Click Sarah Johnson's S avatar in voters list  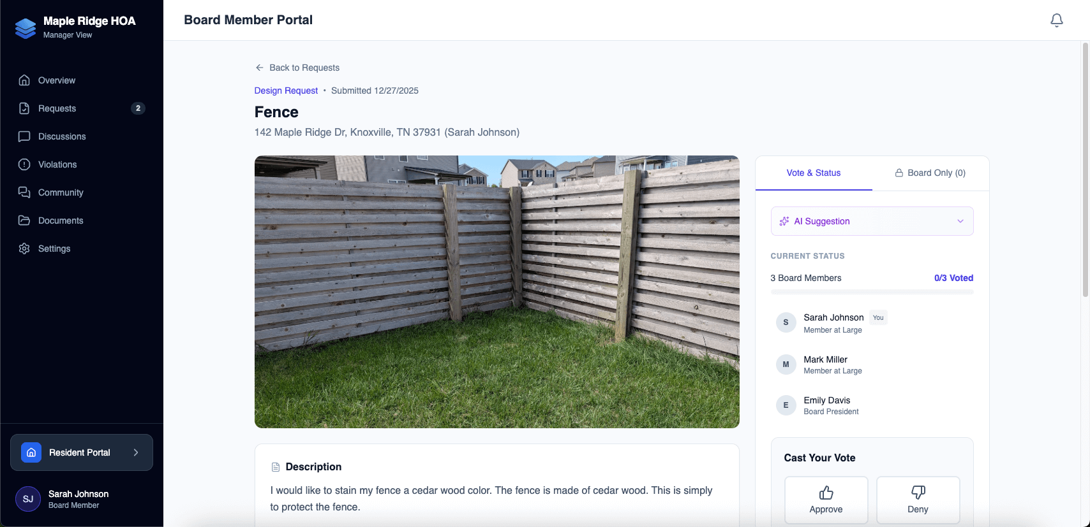[786, 322]
